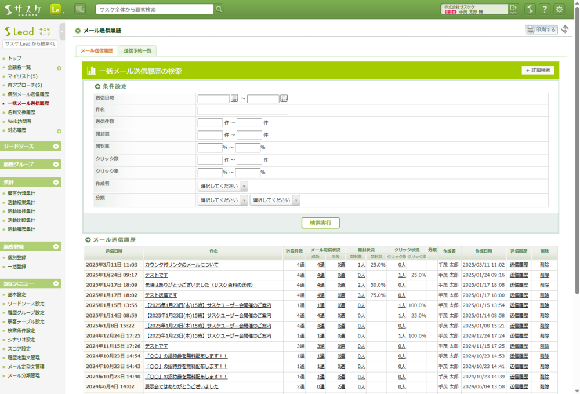
Task: Click the Logout icon in header
Action: [x=513, y=9]
